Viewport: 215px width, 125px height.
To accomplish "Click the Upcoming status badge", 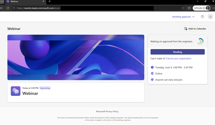I will coord(45,88).
